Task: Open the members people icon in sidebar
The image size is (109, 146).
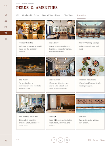Action: point(6,39)
